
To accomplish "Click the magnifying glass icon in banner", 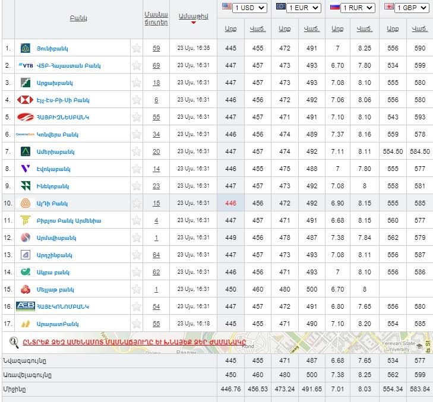I will pyautogui.click(x=14, y=342).
